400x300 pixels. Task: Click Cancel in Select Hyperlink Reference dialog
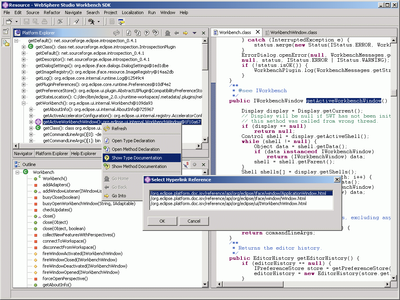coord(194,221)
